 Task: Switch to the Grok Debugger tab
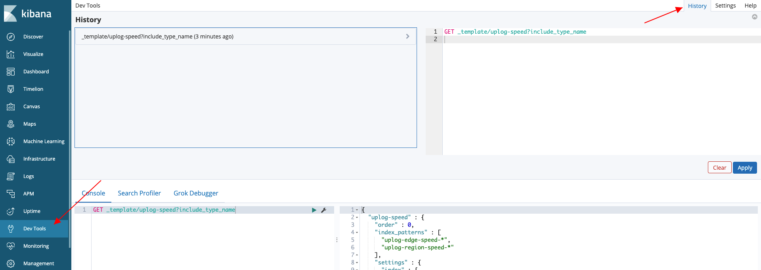coord(196,193)
